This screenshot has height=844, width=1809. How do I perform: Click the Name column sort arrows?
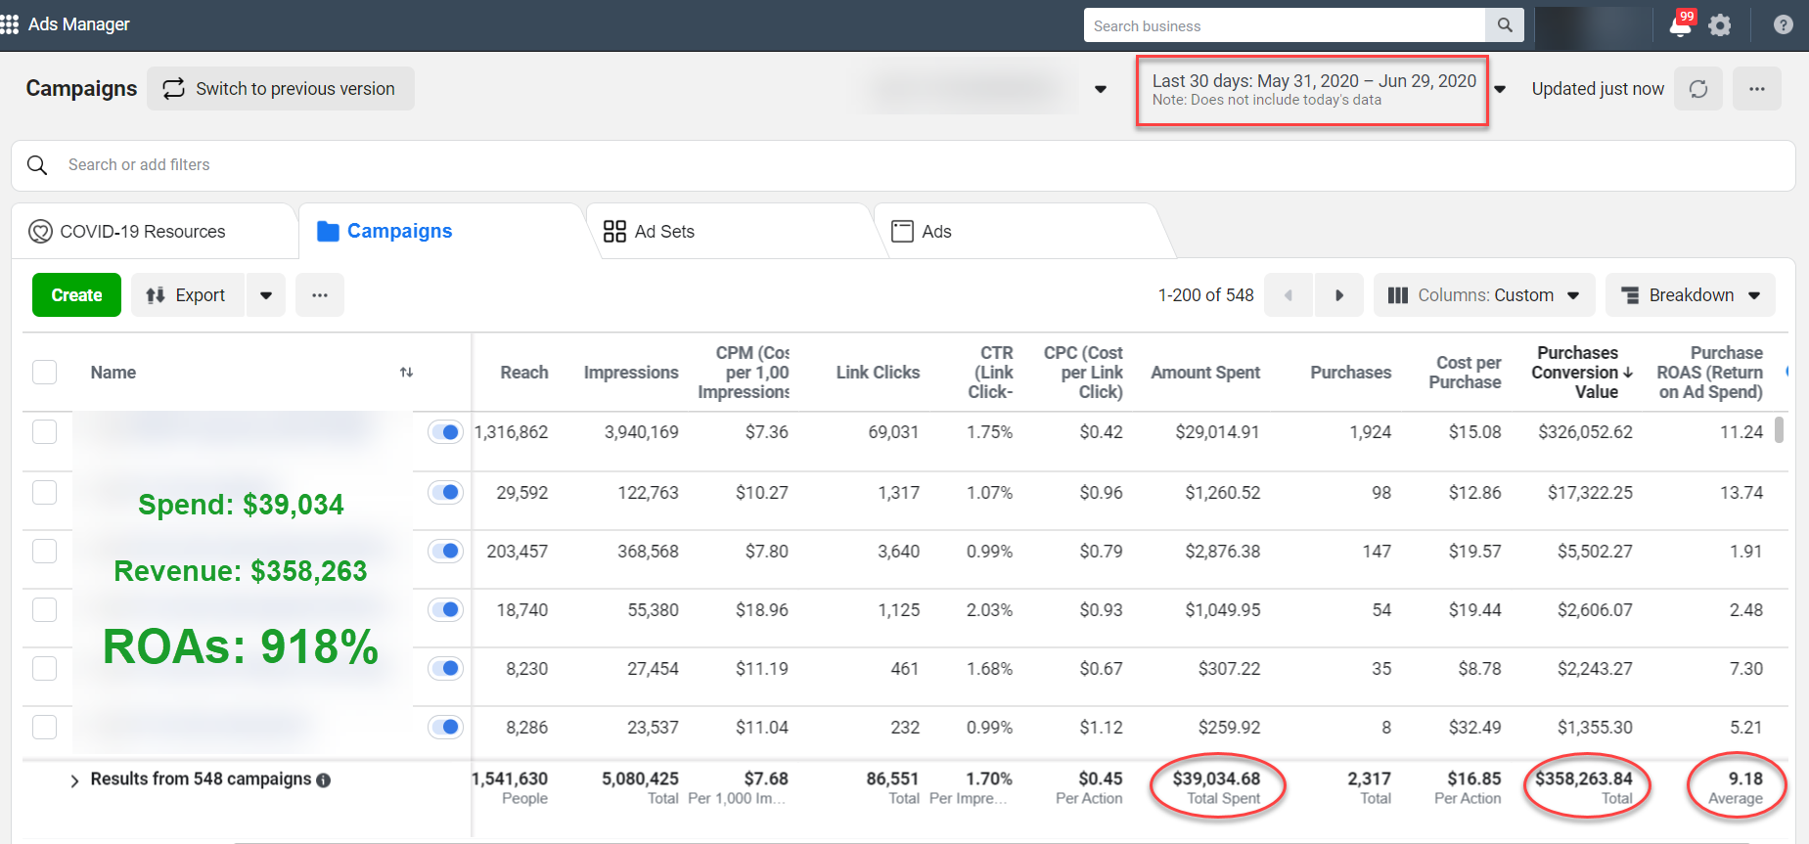(406, 373)
